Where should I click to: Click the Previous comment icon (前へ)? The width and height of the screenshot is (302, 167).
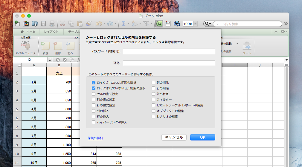(x=70, y=46)
